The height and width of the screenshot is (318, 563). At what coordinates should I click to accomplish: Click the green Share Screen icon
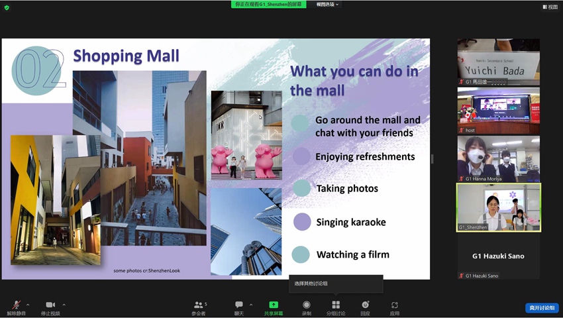274,306
